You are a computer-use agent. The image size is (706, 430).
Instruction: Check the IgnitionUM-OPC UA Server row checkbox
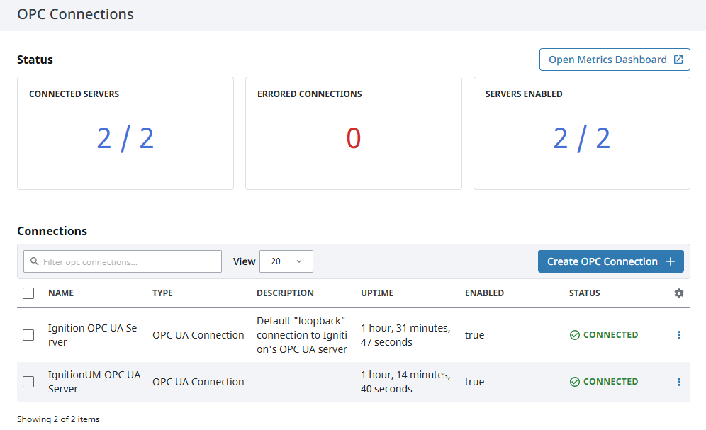click(28, 382)
